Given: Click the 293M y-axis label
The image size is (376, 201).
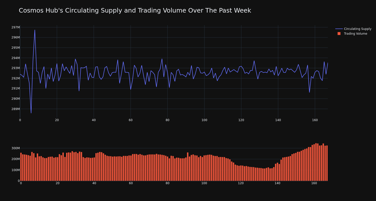Looking at the screenshot, I should click(15, 68).
